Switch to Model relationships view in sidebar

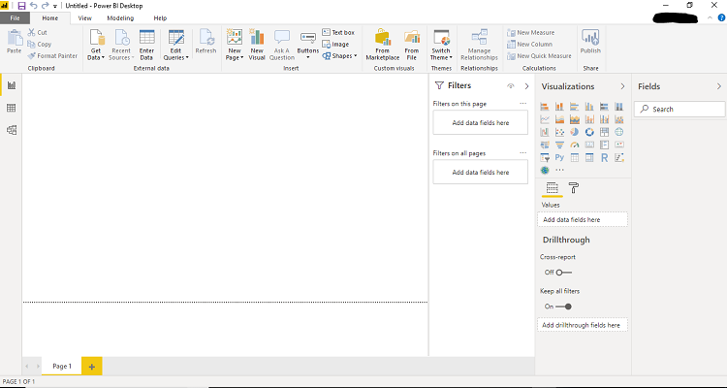11,130
